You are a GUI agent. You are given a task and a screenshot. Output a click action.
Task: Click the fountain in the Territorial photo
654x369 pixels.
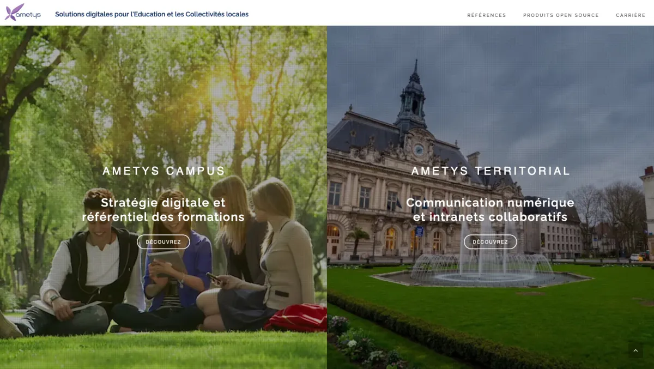[x=482, y=261]
